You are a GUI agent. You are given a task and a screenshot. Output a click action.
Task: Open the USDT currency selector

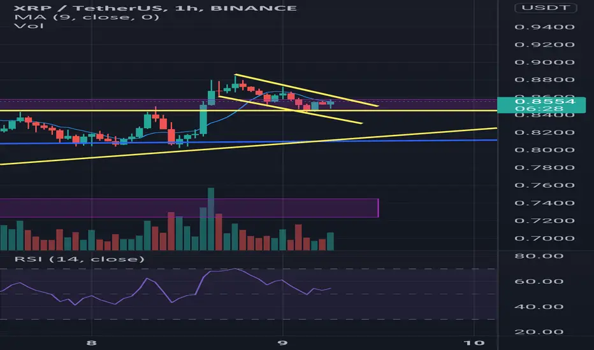(x=546, y=8)
